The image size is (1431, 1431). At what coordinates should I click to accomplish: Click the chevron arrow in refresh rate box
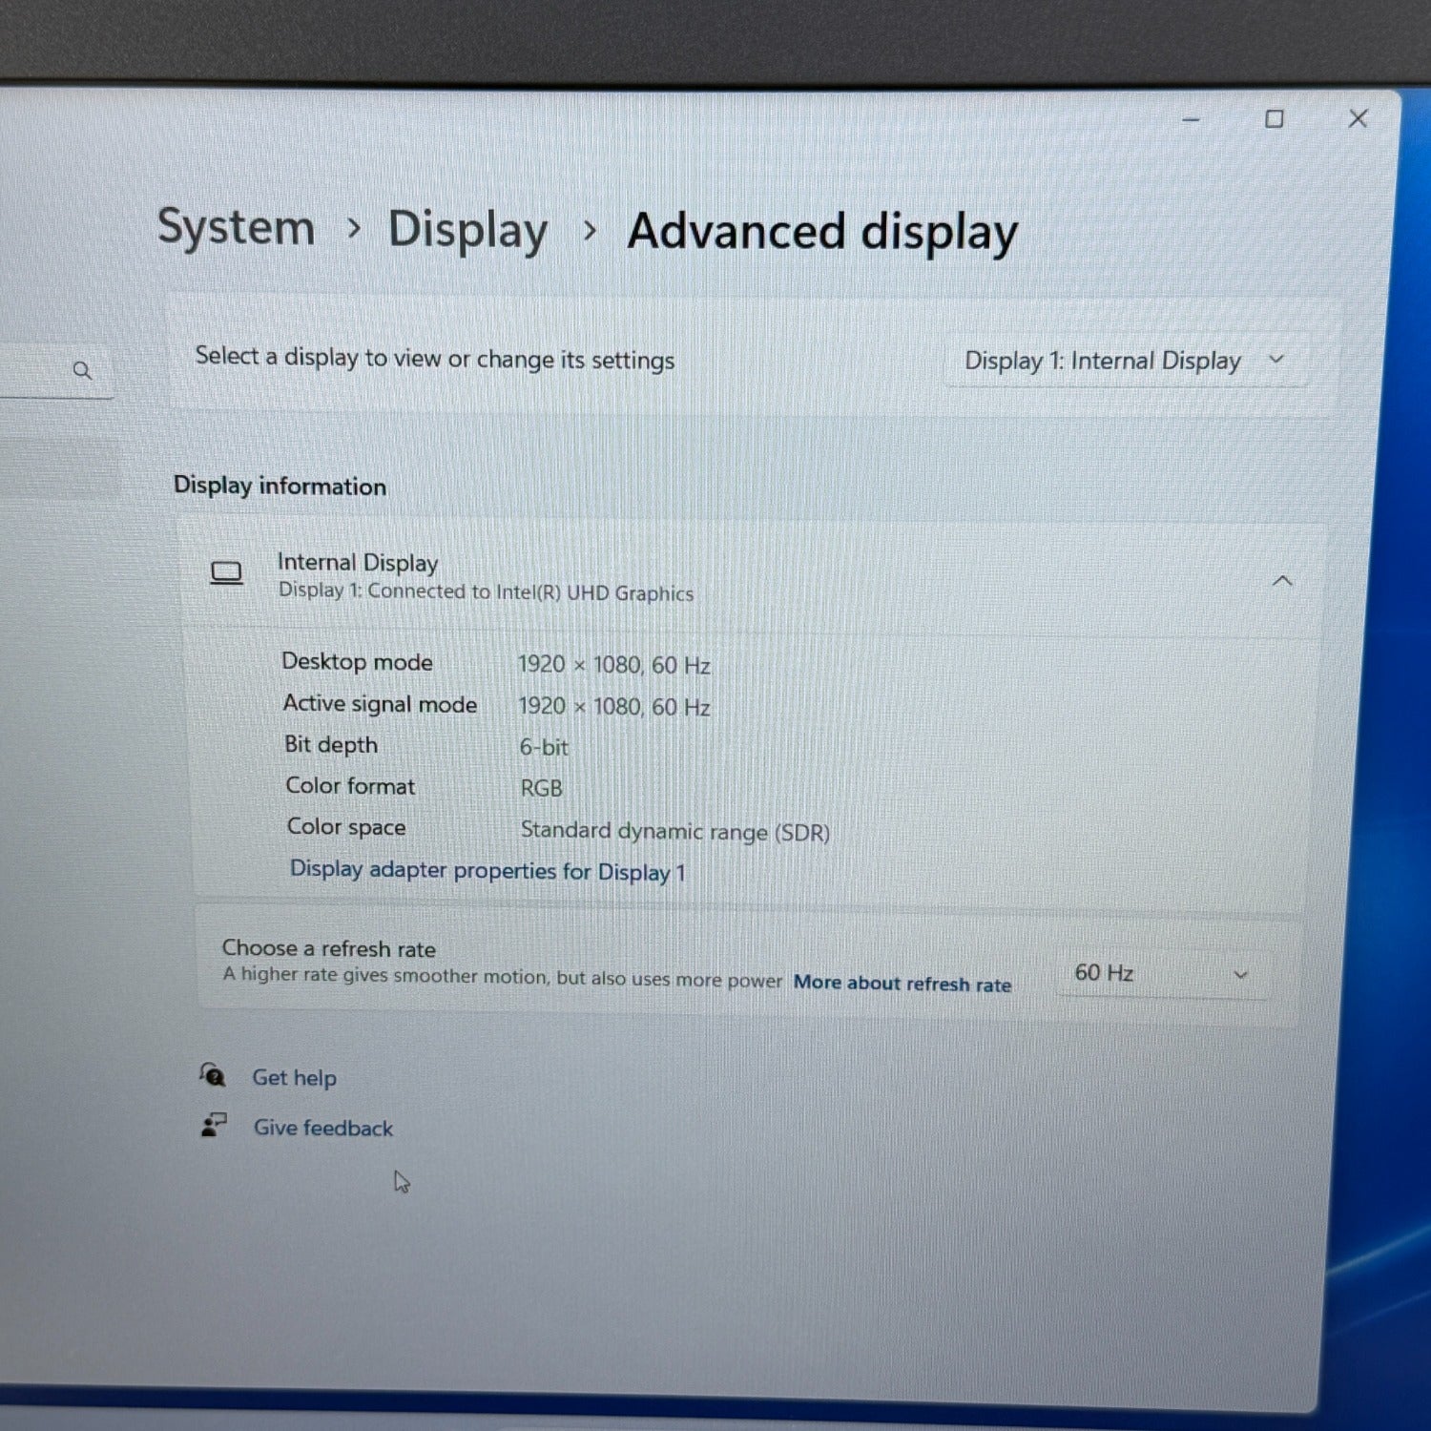[1240, 975]
